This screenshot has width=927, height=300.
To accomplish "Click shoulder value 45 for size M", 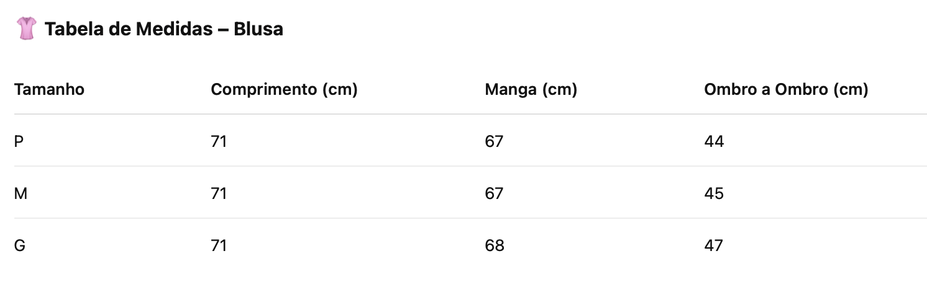I will pyautogui.click(x=714, y=193).
